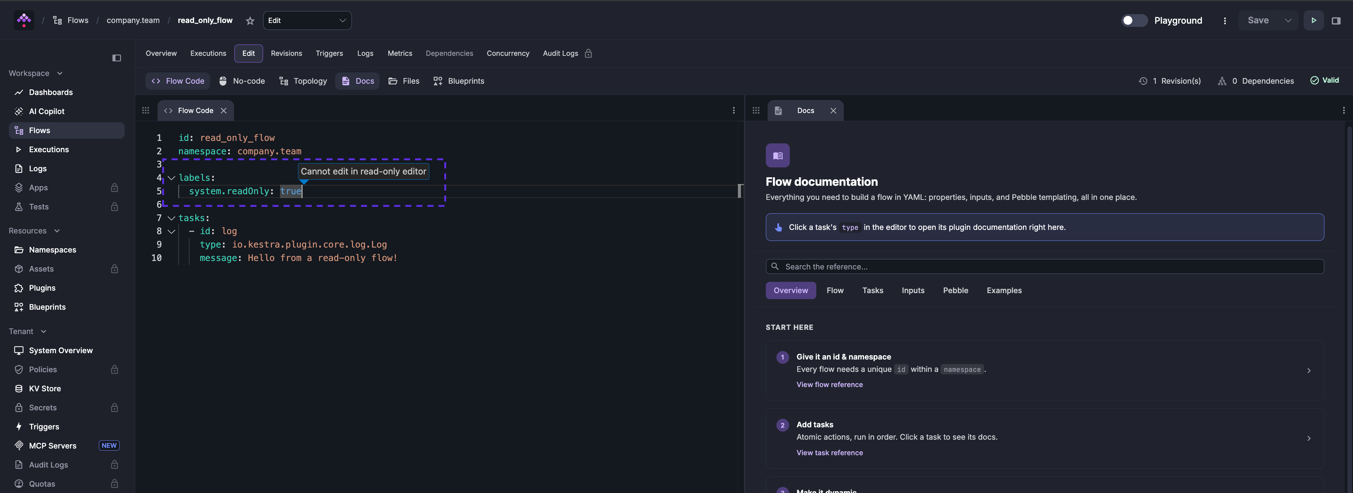Switch to the Overview tab
The width and height of the screenshot is (1353, 493).
161,53
